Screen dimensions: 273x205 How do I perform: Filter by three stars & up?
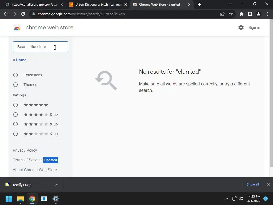15,124
